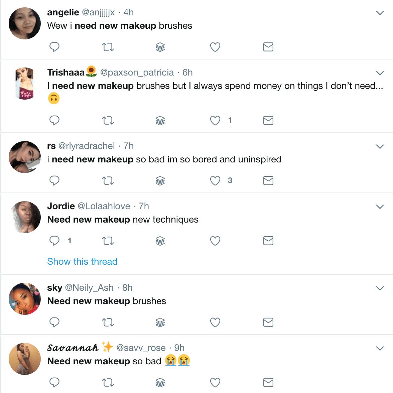
Task: Open chevron menu on sky's tweet
Action: [380, 288]
